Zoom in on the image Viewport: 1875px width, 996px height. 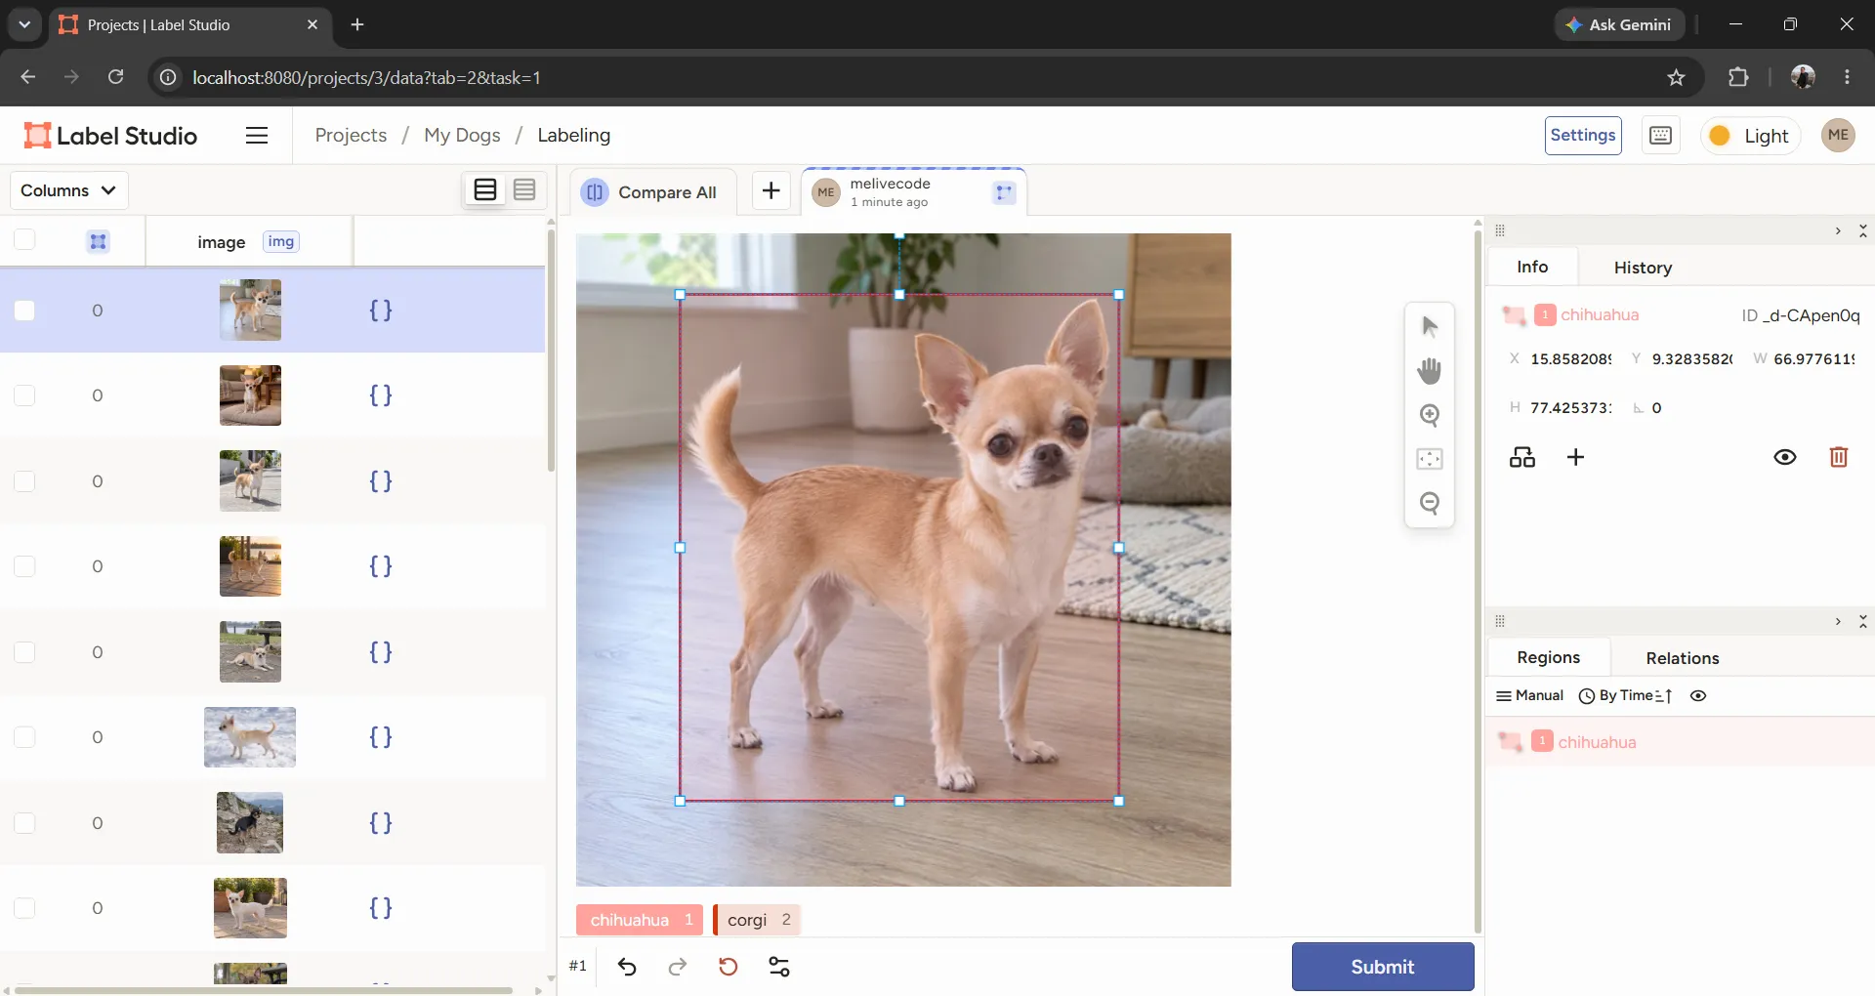(x=1430, y=415)
